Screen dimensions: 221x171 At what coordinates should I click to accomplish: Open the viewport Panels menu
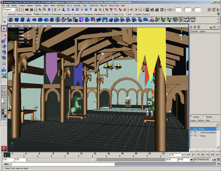pos(49,26)
